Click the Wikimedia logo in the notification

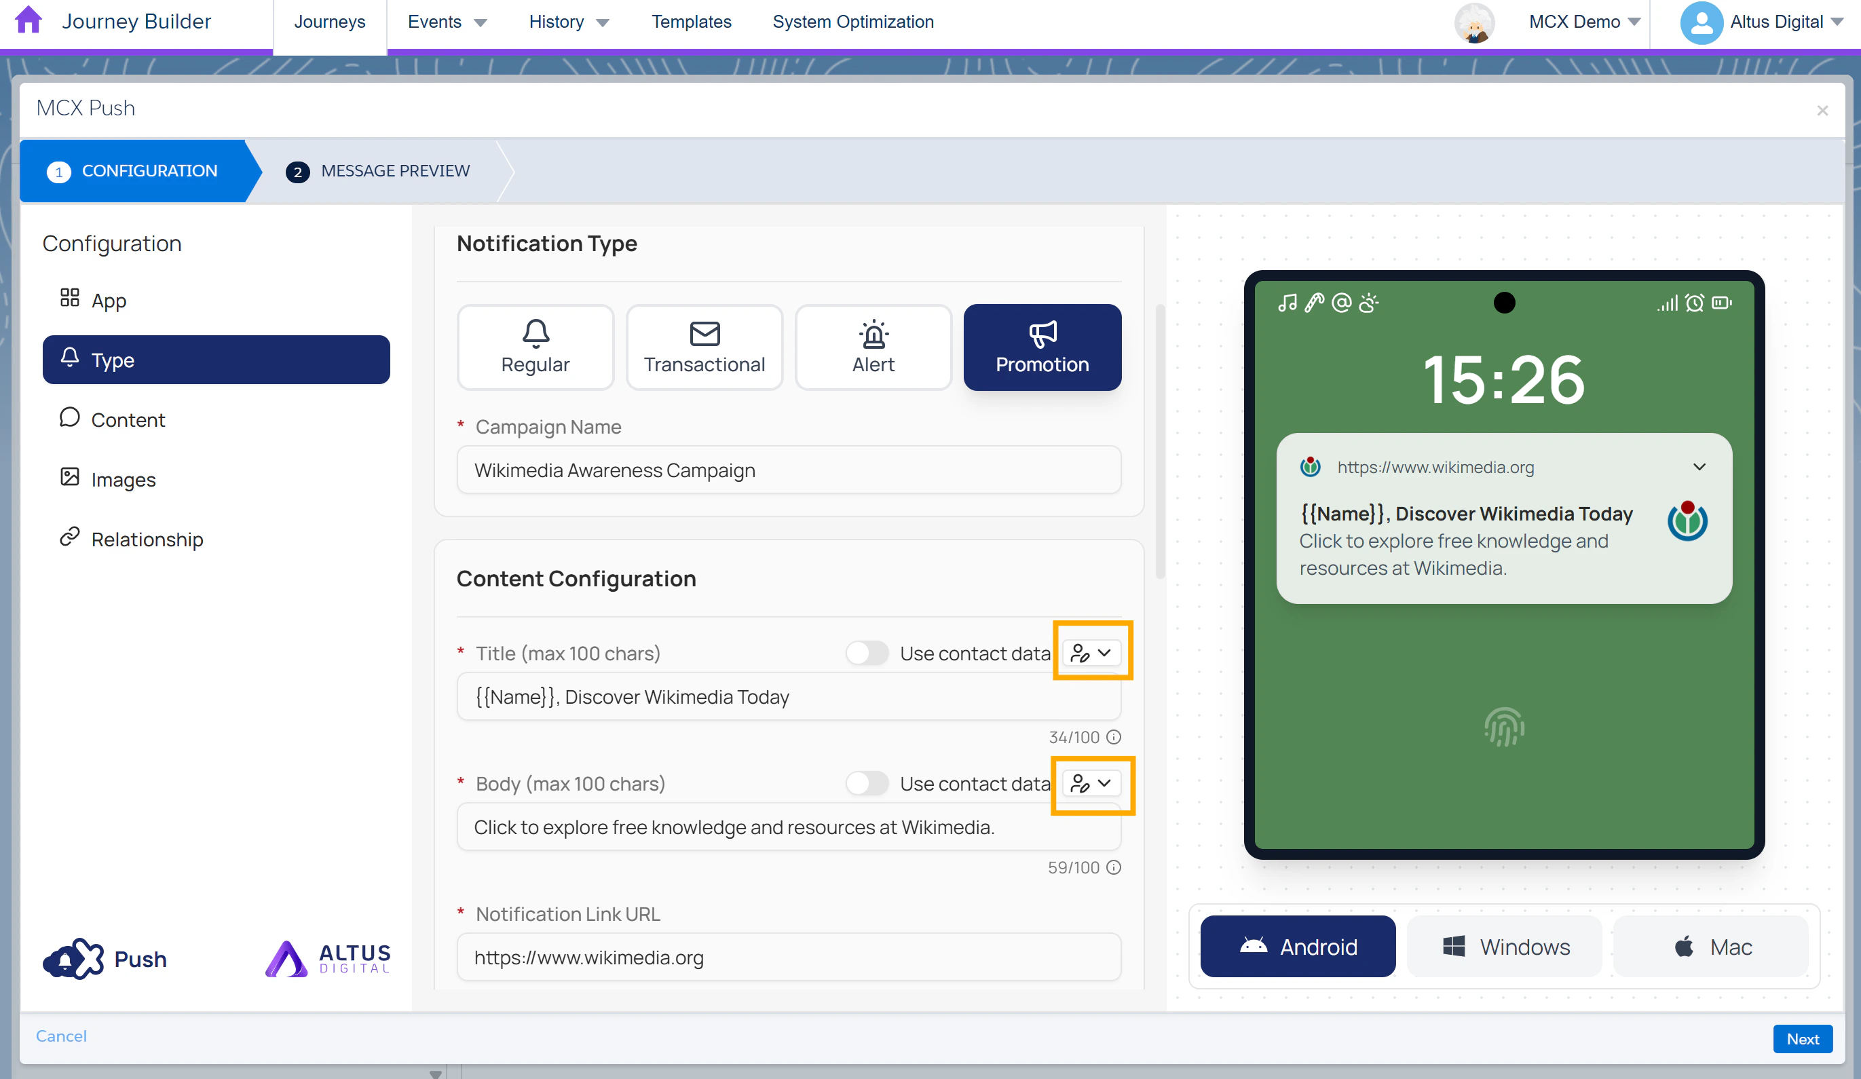(x=1687, y=520)
